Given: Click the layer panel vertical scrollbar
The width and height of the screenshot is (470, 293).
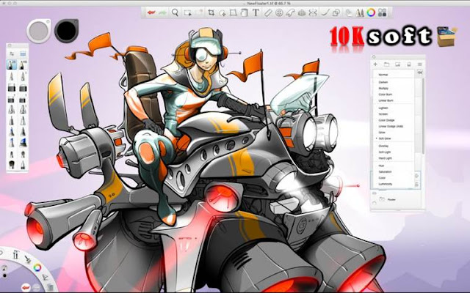Looking at the screenshot, I should point(423,115).
